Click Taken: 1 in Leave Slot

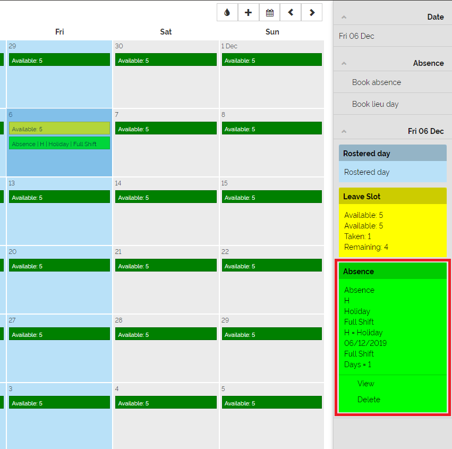[357, 236]
